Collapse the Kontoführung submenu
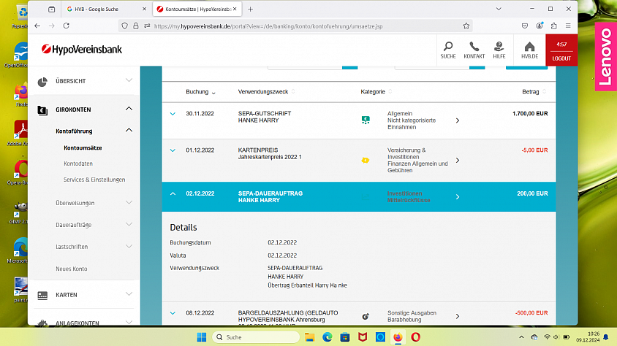 pos(129,131)
